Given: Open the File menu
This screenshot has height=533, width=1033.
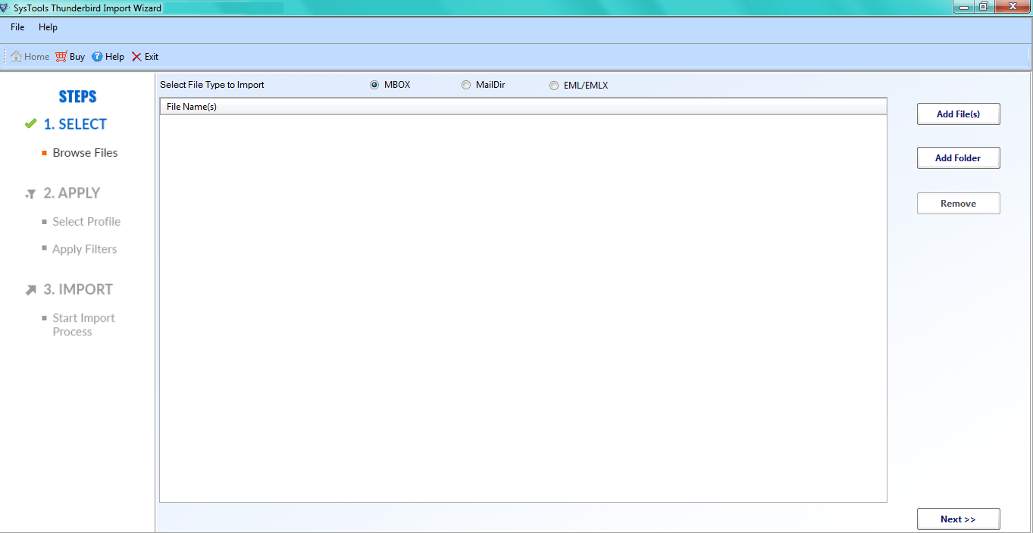Looking at the screenshot, I should 17,27.
